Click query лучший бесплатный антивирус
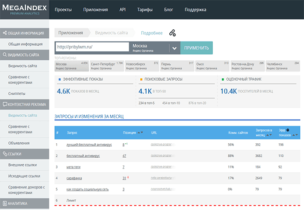Screen dimensions: 304x210 click(89, 145)
